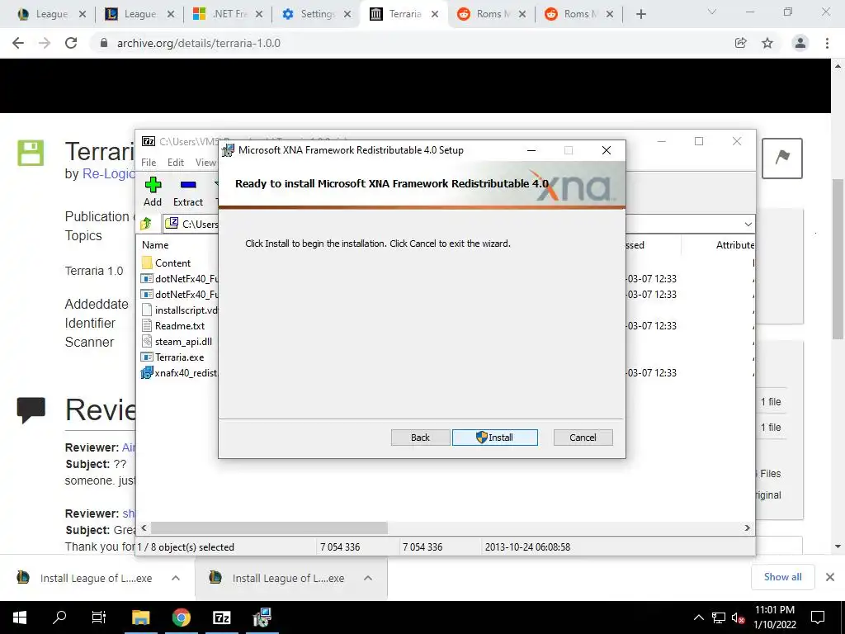Click the Chrome taskbar icon
Image resolution: width=845 pixels, height=634 pixels.
(x=181, y=617)
